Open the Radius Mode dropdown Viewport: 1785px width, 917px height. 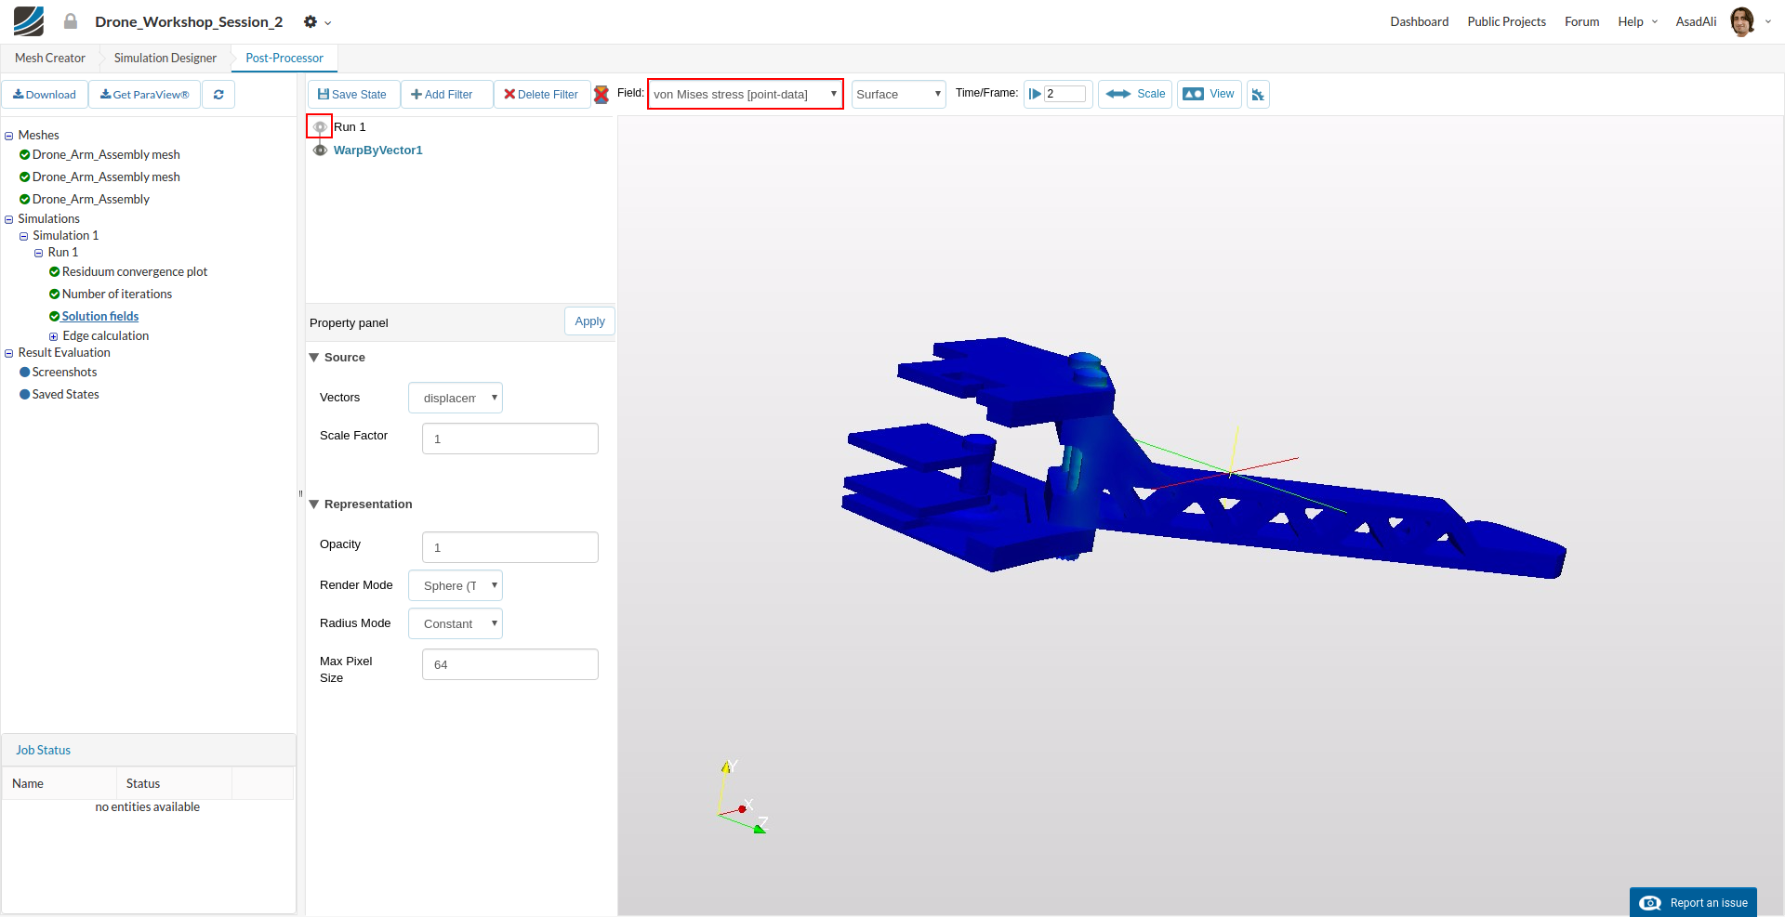456,624
